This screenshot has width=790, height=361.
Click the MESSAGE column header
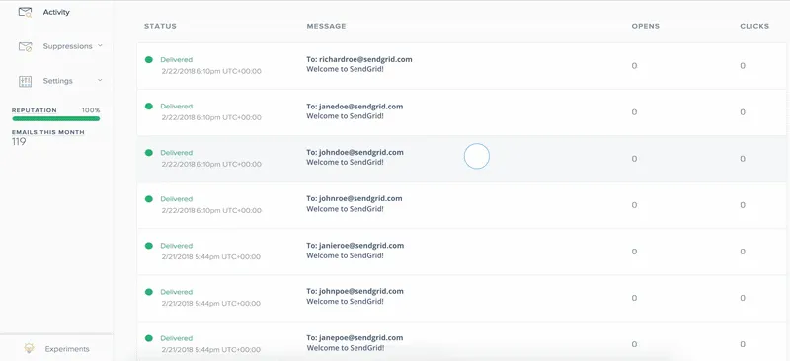tap(326, 26)
